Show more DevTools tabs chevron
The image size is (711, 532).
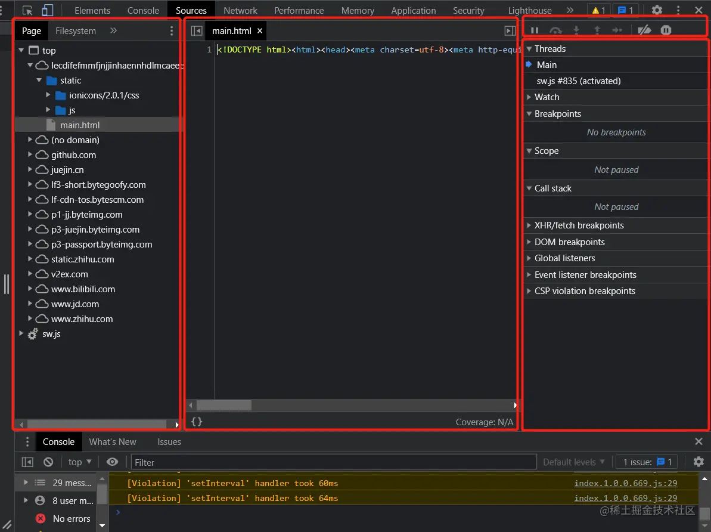click(570, 10)
